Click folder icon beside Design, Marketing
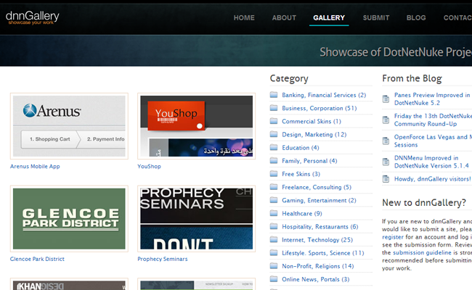The image size is (472, 290). [x=274, y=134]
